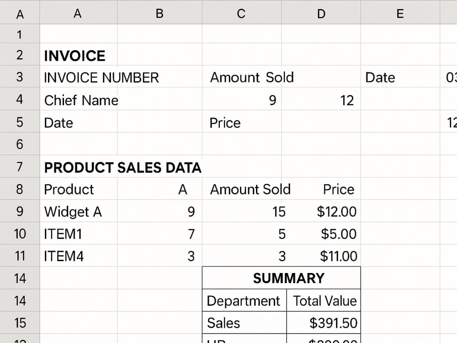Select the row 10 header
457x343 pixels.
tap(20, 234)
